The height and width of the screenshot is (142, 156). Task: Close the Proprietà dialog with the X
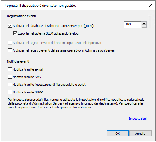(x=151, y=5)
